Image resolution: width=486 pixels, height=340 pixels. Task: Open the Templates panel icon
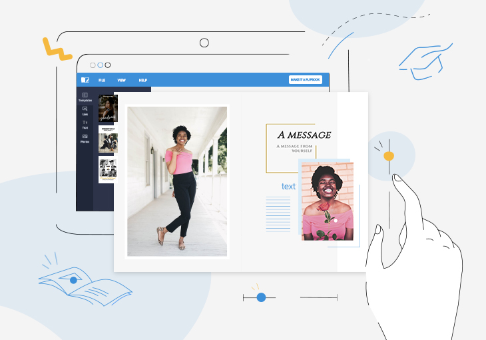click(x=85, y=97)
